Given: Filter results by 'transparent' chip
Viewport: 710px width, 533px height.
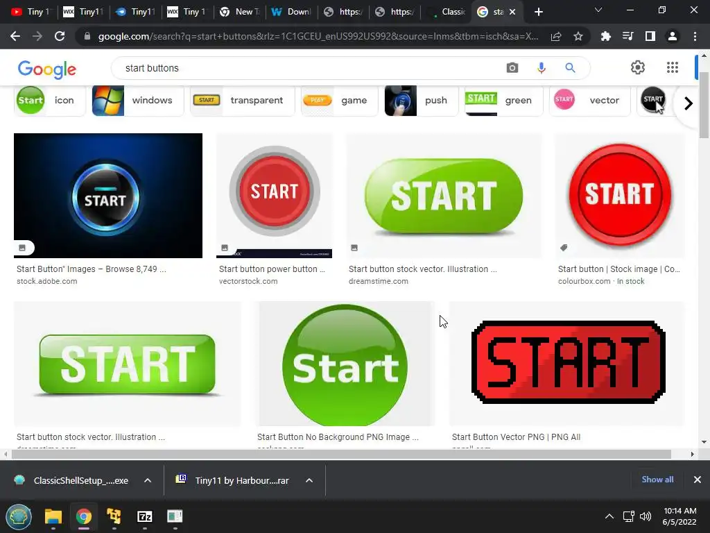Looking at the screenshot, I should pos(242,100).
